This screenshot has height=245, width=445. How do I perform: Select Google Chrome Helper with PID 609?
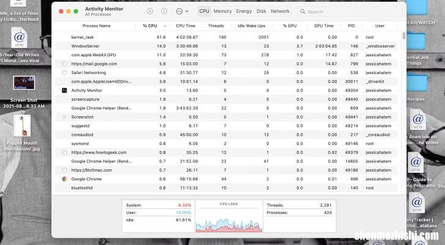coord(226,108)
